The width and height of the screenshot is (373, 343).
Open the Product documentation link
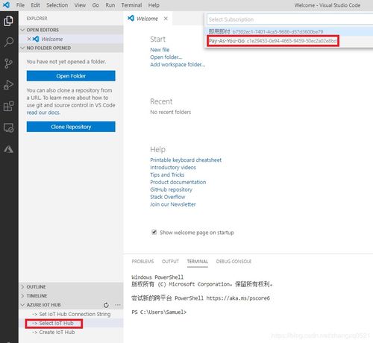pyautogui.click(x=178, y=182)
